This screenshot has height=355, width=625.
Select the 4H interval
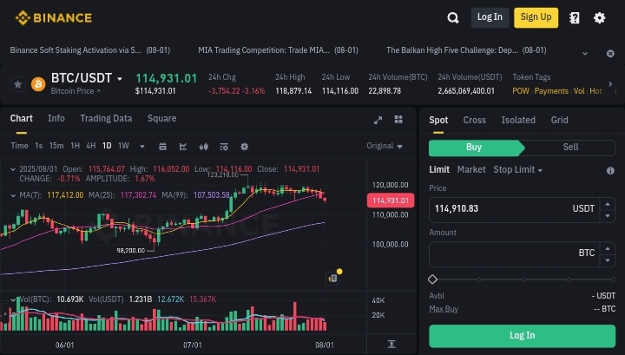point(91,146)
